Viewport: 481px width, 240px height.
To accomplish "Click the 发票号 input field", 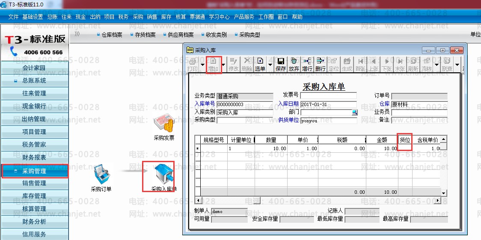I will pos(329,96).
